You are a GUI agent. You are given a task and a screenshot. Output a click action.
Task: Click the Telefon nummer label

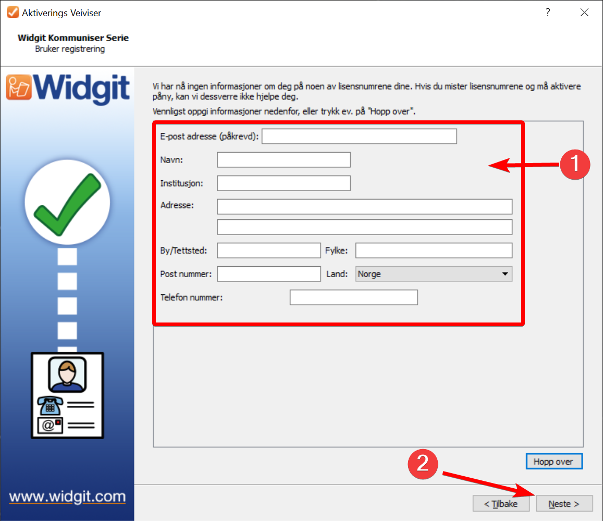coord(191,297)
